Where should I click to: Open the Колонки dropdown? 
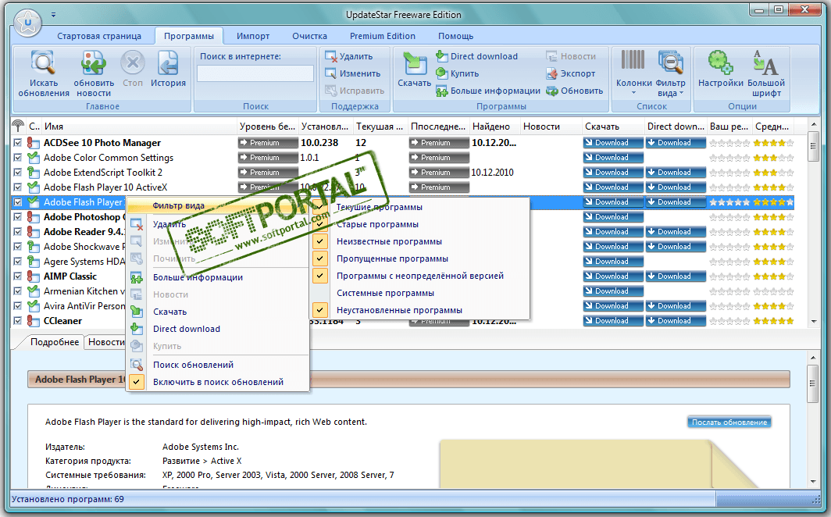click(x=633, y=75)
